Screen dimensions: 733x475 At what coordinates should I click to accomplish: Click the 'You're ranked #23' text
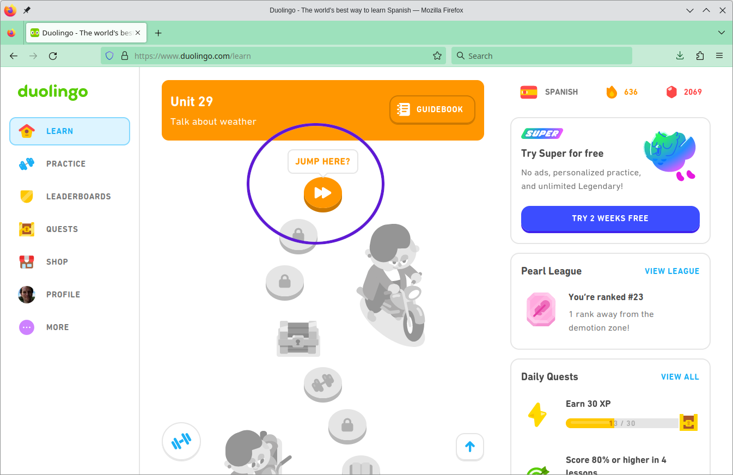point(606,297)
